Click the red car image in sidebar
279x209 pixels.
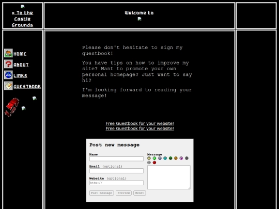pos(12,107)
